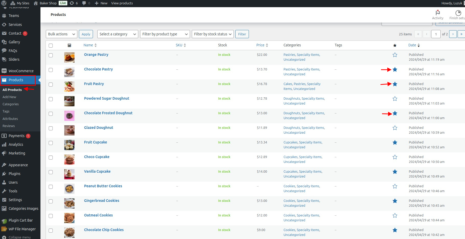Feature Glazed Doughnut with its star
The height and width of the screenshot is (239, 465).
(x=395, y=128)
